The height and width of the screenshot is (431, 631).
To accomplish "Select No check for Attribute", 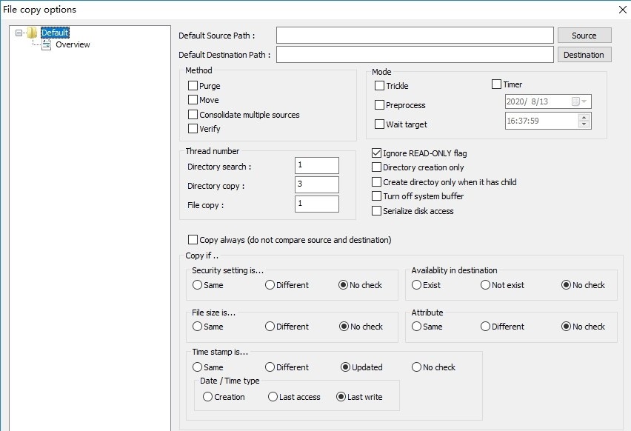I will (567, 327).
